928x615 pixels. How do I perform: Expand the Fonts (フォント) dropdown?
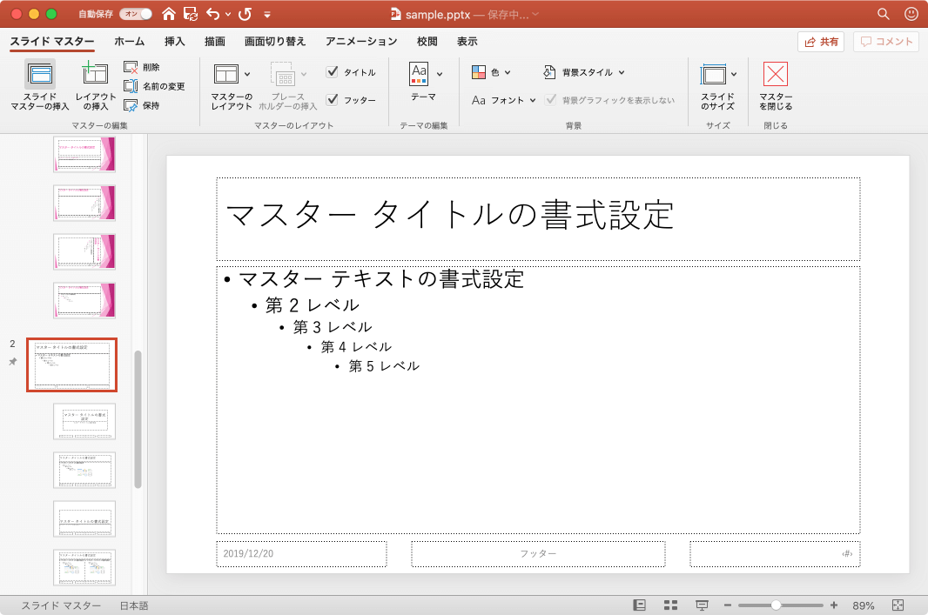[504, 100]
